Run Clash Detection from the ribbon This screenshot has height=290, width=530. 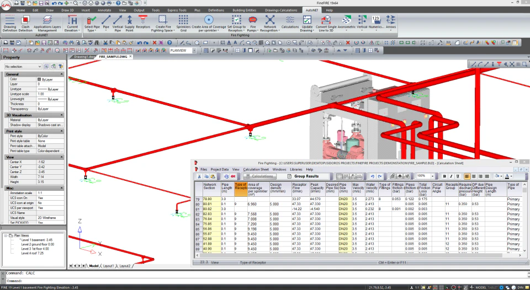[x=25, y=24]
